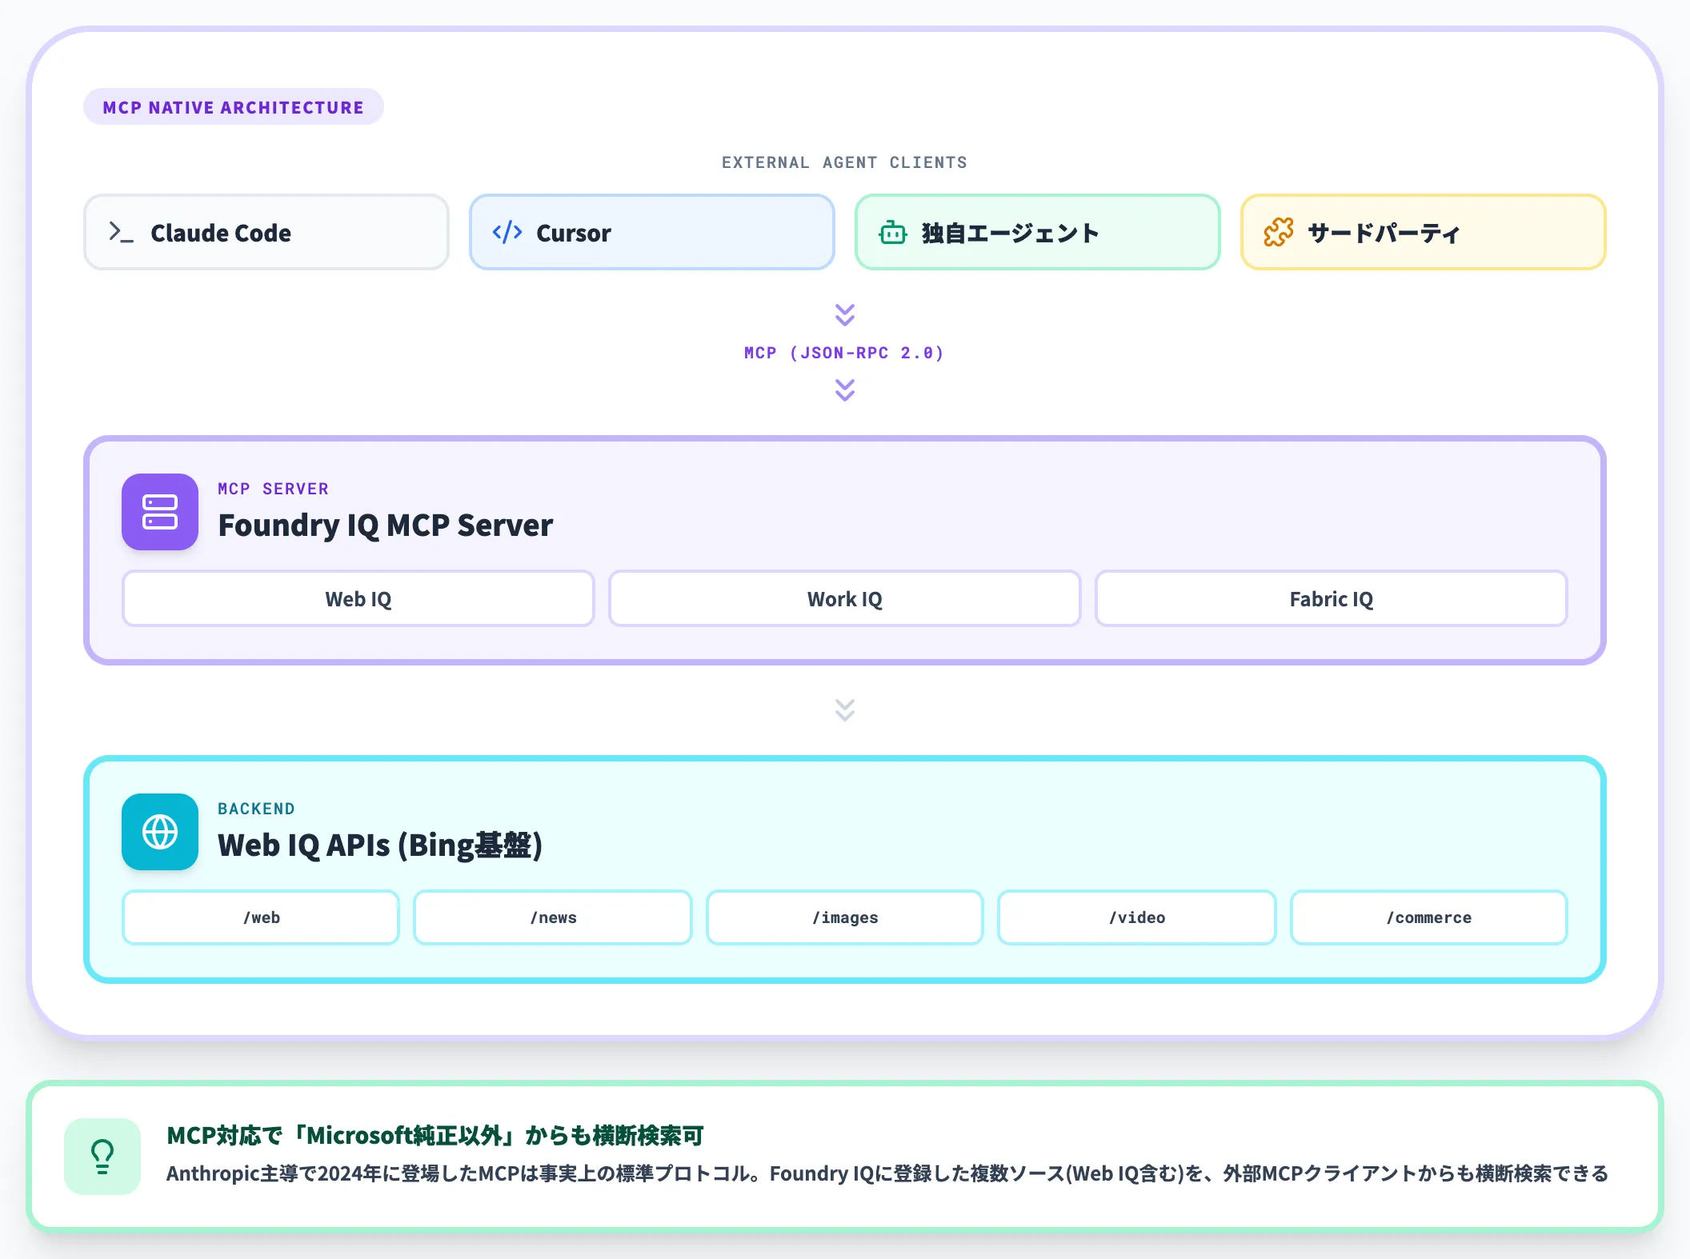Click the purple server icon for Foundry IQ
Screen dimensions: 1690x1259
(x=160, y=512)
